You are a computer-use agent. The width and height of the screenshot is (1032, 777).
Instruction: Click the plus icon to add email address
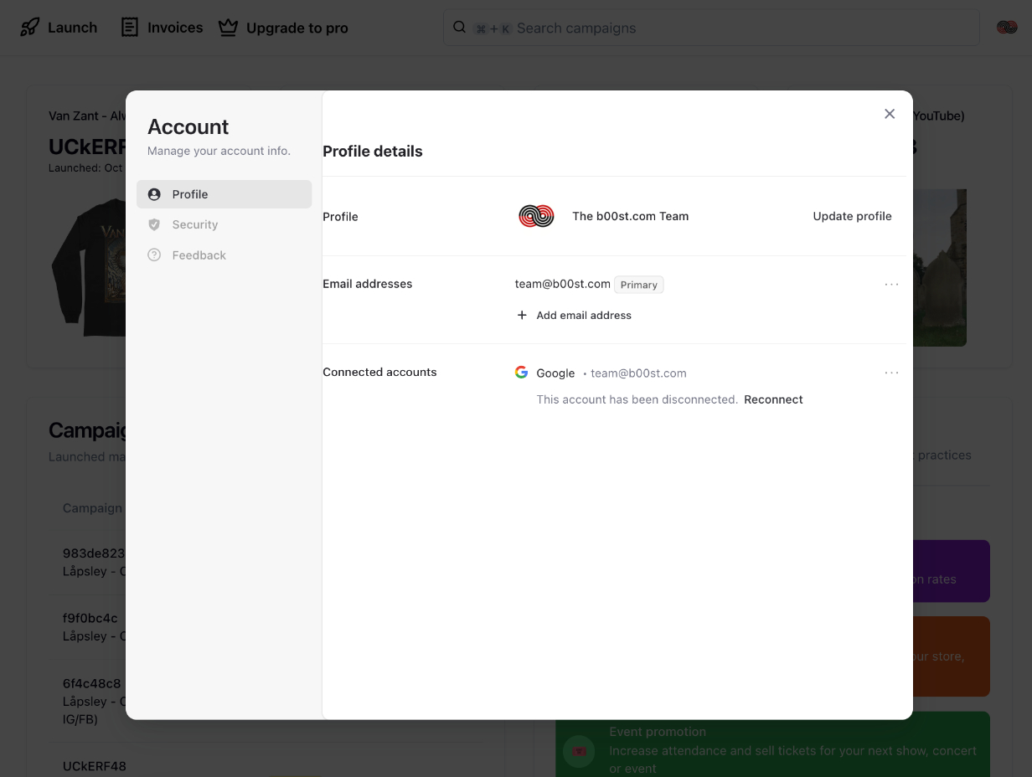click(x=522, y=315)
